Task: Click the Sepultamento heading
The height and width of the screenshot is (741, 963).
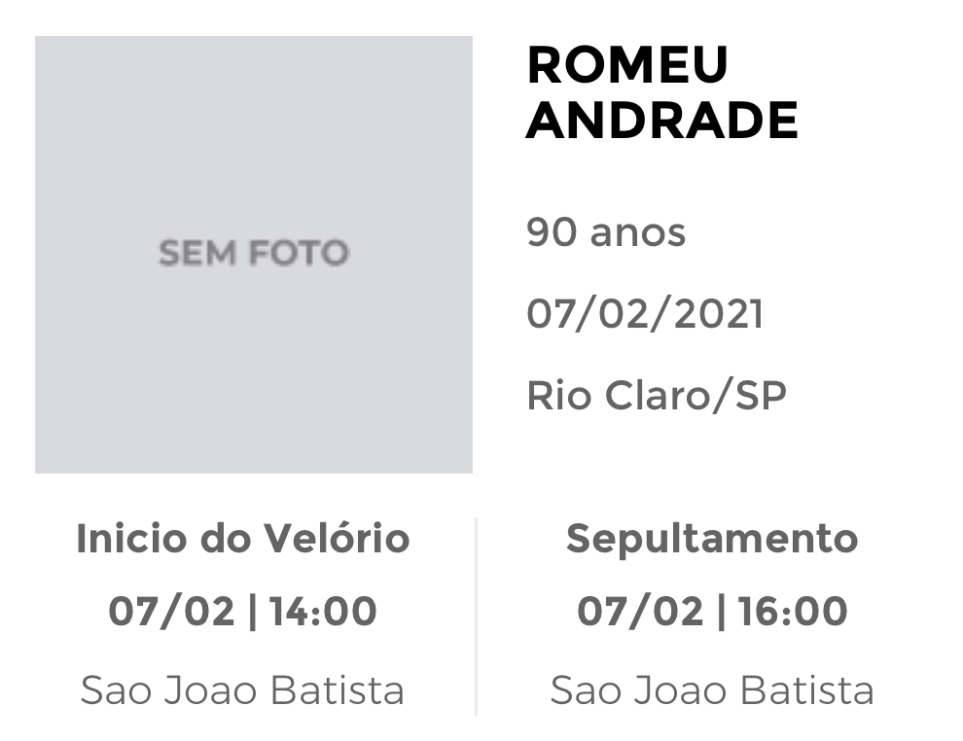Action: (712, 539)
